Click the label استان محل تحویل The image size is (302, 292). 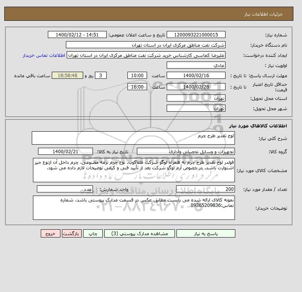point(269,98)
